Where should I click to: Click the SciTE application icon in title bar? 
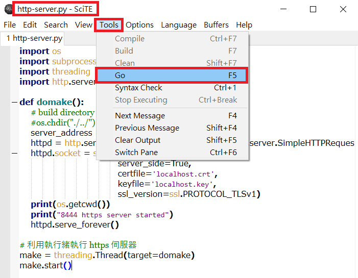tap(9, 9)
